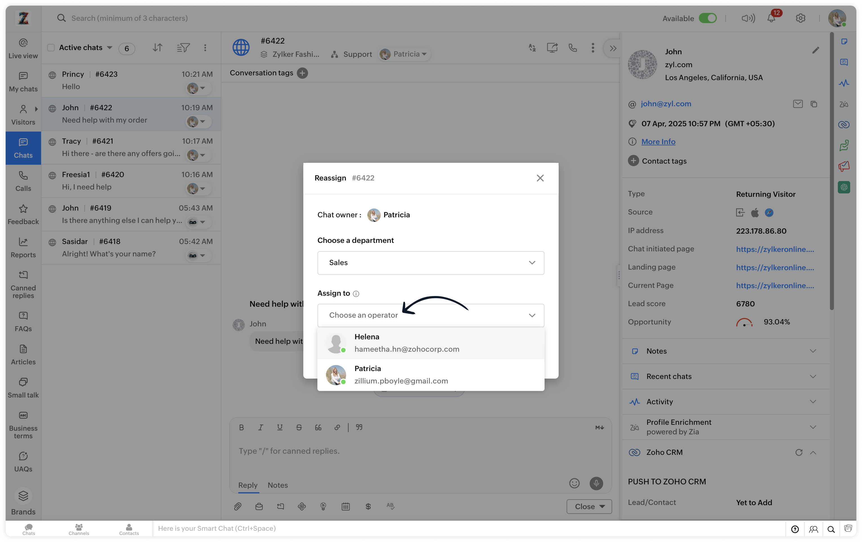Switch to the Notes tab in editor
This screenshot has height=542, width=862.
pos(277,485)
